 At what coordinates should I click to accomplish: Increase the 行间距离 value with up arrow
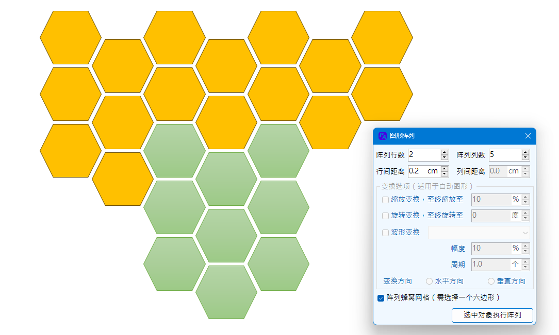point(444,169)
